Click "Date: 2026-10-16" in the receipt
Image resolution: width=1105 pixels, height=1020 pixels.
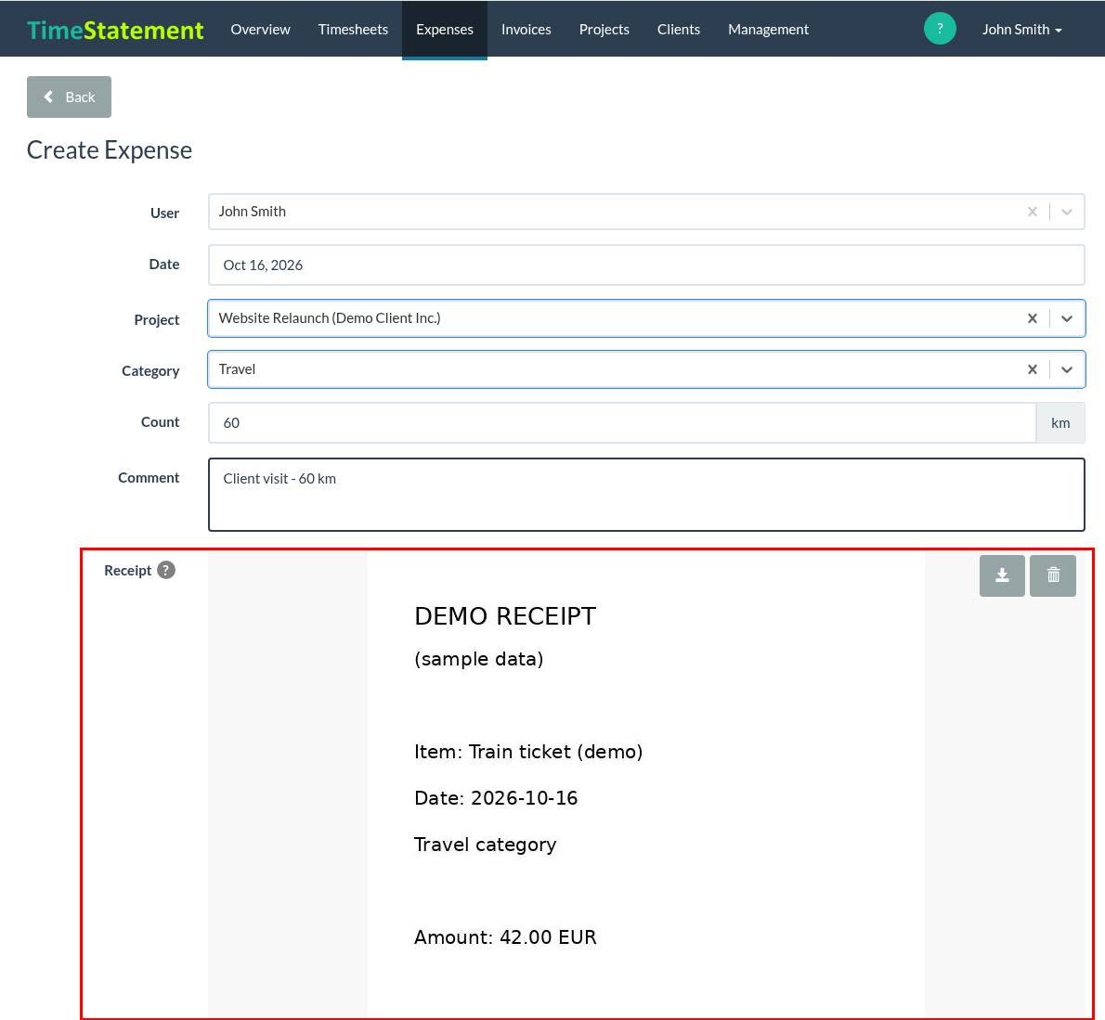point(496,798)
